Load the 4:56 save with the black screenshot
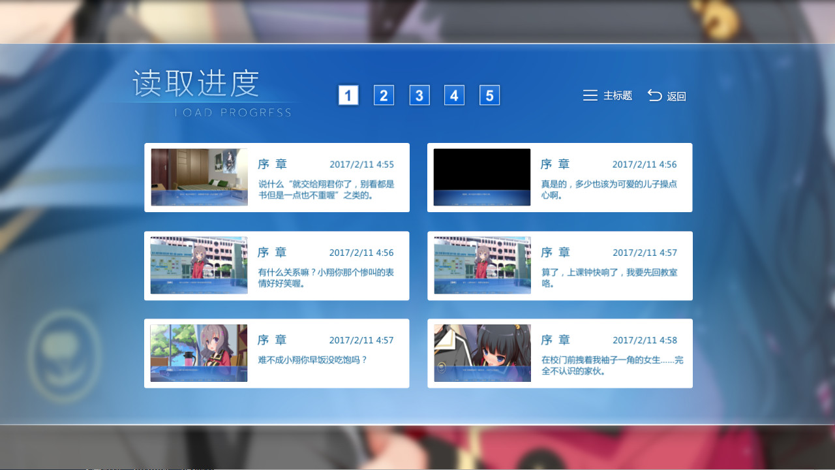Image resolution: width=835 pixels, height=470 pixels. coord(560,177)
